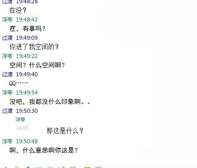Click the picture icon with yellow corner
This screenshot has height=168, width=197.
pos(61,168)
